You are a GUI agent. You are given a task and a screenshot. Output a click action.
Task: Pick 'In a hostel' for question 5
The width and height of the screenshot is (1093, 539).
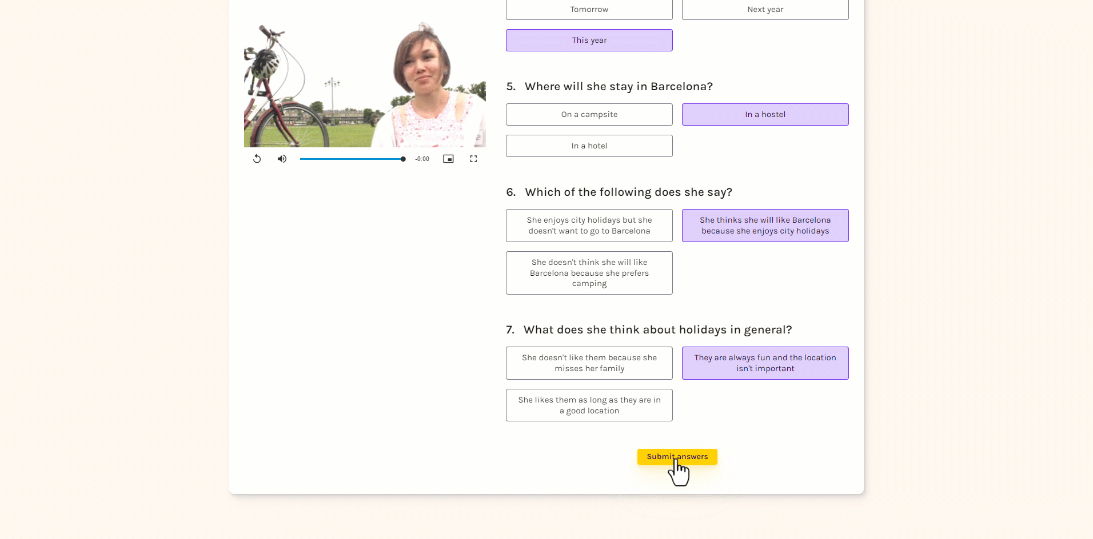click(765, 114)
